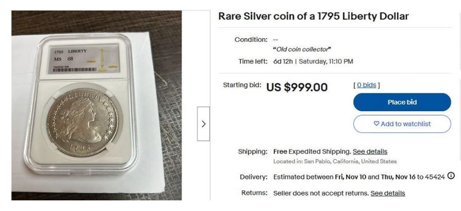Add the coin to watchlist
The height and width of the screenshot is (211, 461).
click(x=402, y=124)
